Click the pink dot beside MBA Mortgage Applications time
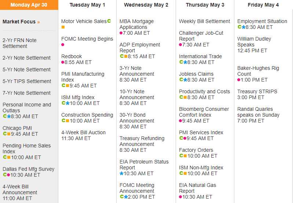 121,33
